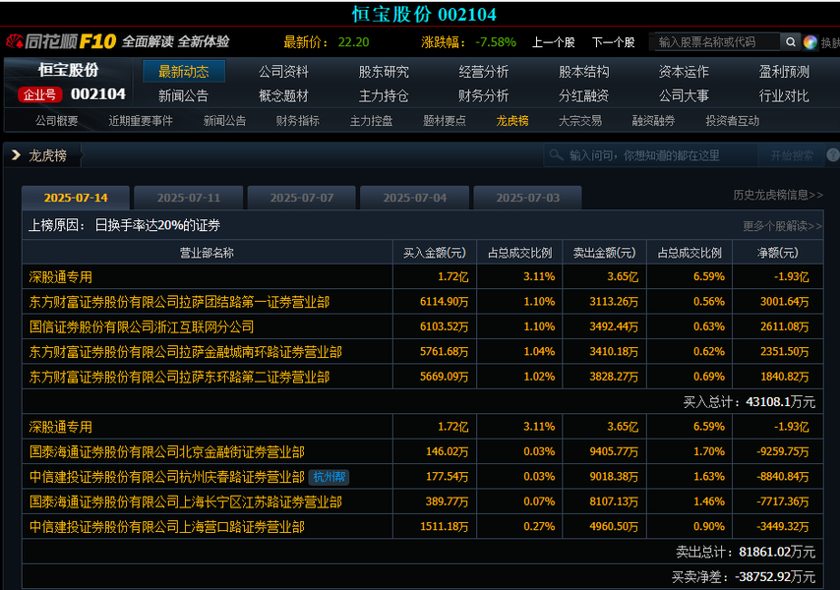
Task: Open the 2025-07-07 date tab
Action: pyautogui.click(x=301, y=198)
